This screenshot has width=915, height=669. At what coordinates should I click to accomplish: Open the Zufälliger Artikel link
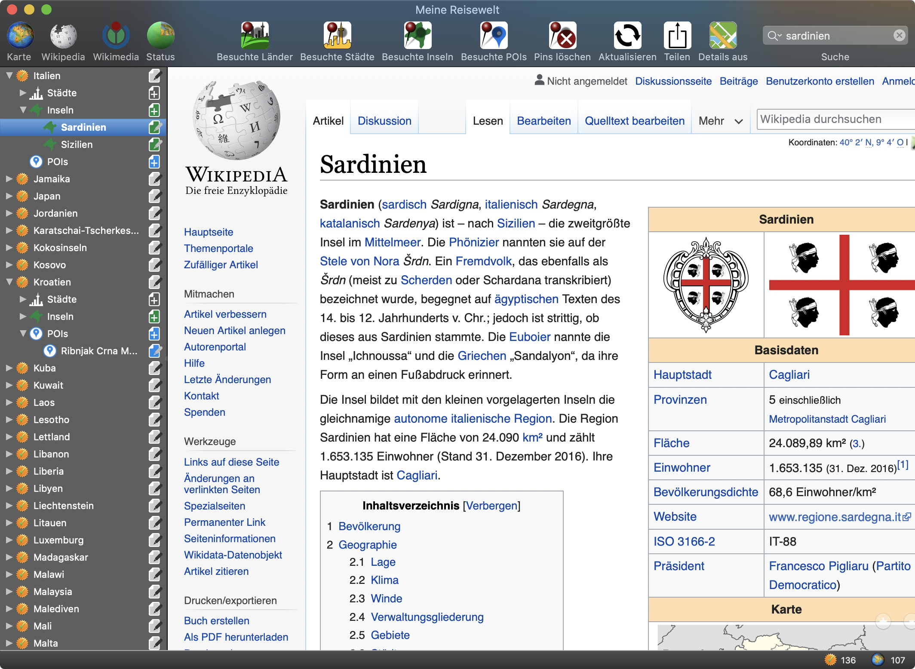point(221,265)
